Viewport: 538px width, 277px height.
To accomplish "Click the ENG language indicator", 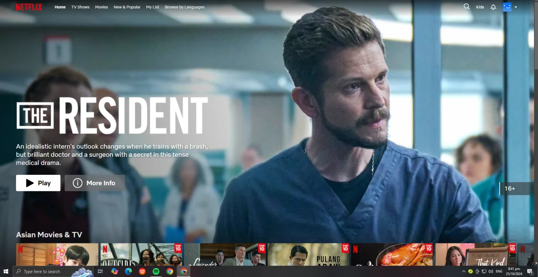I will (499, 272).
